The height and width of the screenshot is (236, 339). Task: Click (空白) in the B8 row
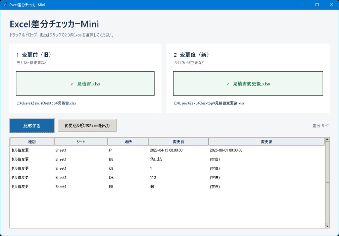[x=215, y=159]
